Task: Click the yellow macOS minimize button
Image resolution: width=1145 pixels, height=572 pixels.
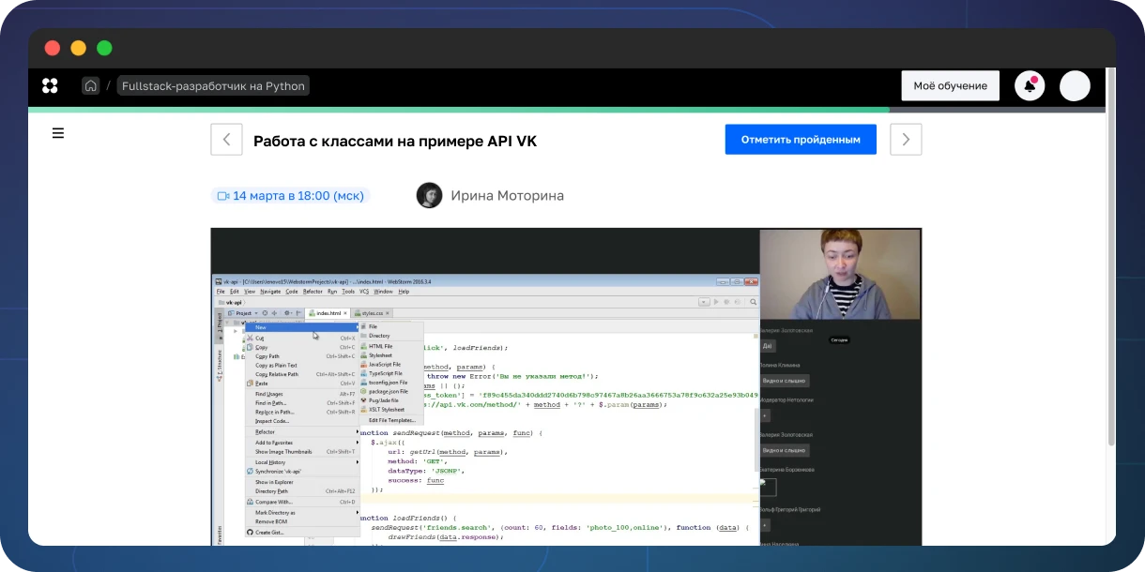Action: (x=78, y=48)
